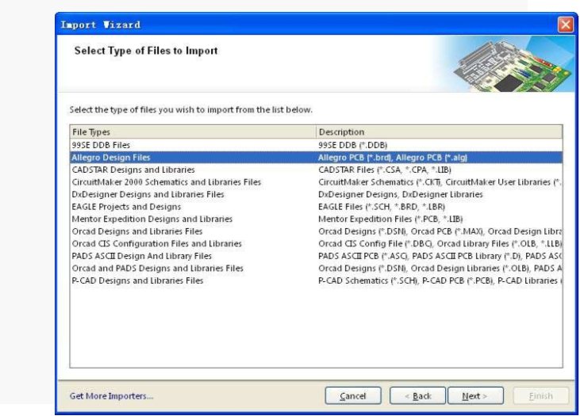The height and width of the screenshot is (416, 580).
Task: Click the Cancel button
Action: tap(353, 395)
